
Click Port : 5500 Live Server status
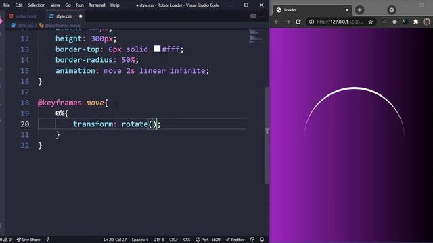(x=208, y=240)
